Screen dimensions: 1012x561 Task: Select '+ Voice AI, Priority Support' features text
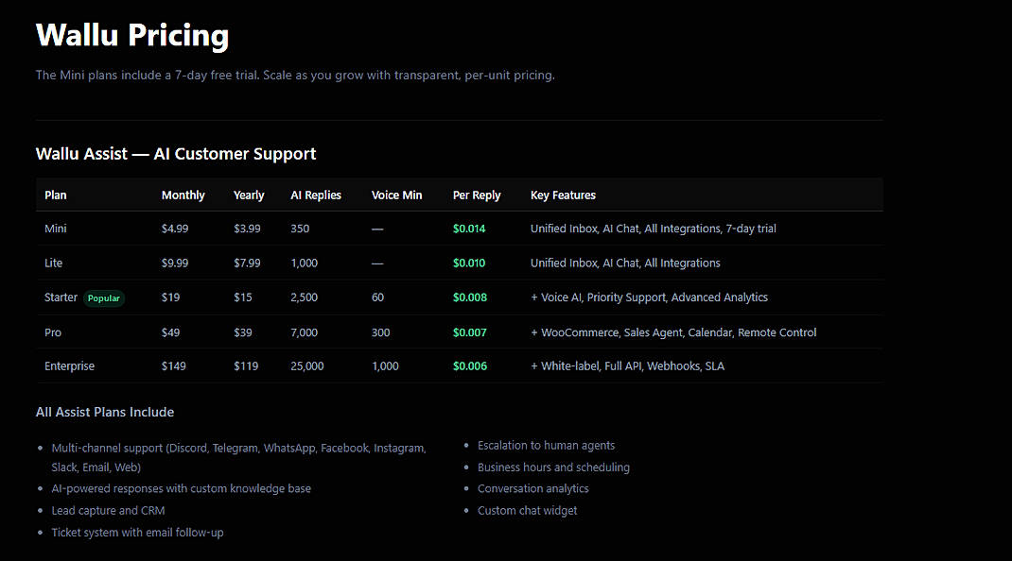tap(649, 297)
